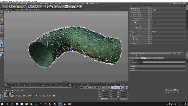Click the spline Pen icon

tap(59, 7)
